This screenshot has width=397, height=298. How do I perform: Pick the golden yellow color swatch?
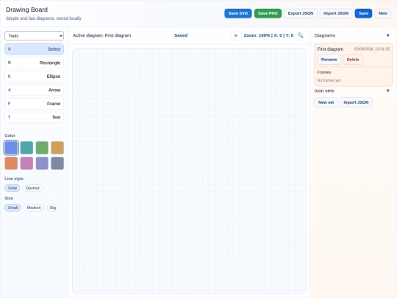(x=57, y=148)
